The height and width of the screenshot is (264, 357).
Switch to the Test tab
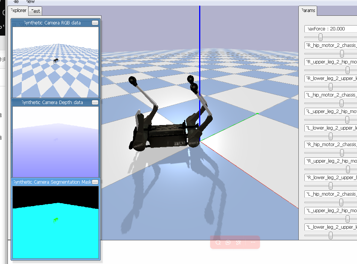tap(35, 11)
